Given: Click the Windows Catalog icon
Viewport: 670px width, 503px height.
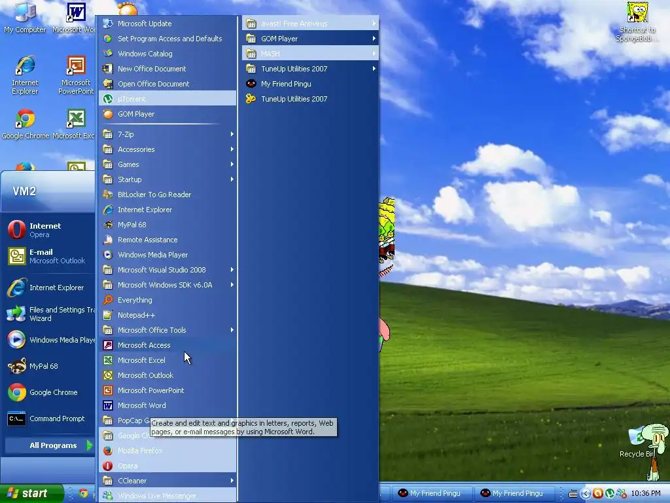Looking at the screenshot, I should point(108,54).
